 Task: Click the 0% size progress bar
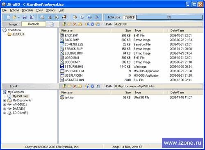click(x=169, y=17)
